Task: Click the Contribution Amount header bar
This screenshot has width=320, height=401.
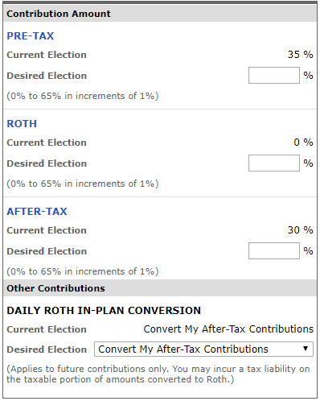Action: point(160,14)
